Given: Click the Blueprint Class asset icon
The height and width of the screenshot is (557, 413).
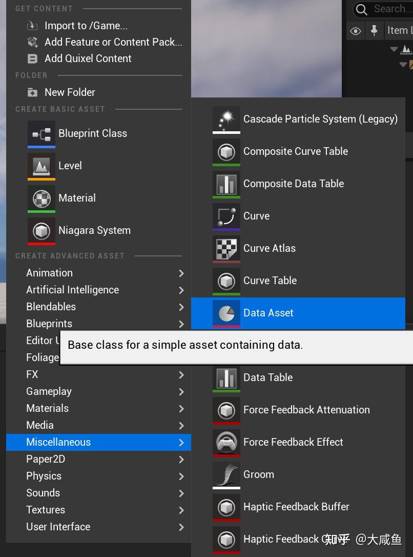Looking at the screenshot, I should pyautogui.click(x=42, y=134).
